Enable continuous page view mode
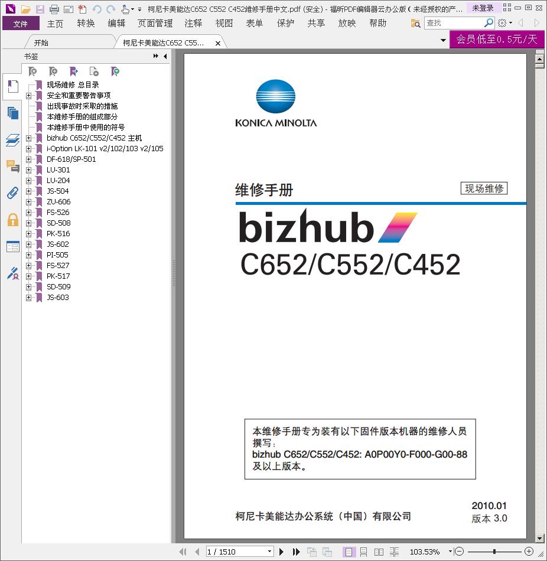547x561 pixels. click(x=363, y=552)
